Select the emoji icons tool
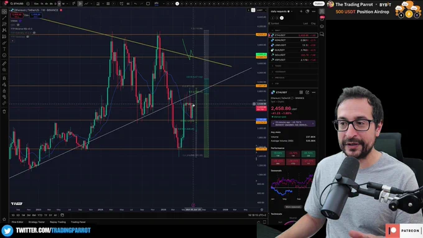 click(4, 55)
